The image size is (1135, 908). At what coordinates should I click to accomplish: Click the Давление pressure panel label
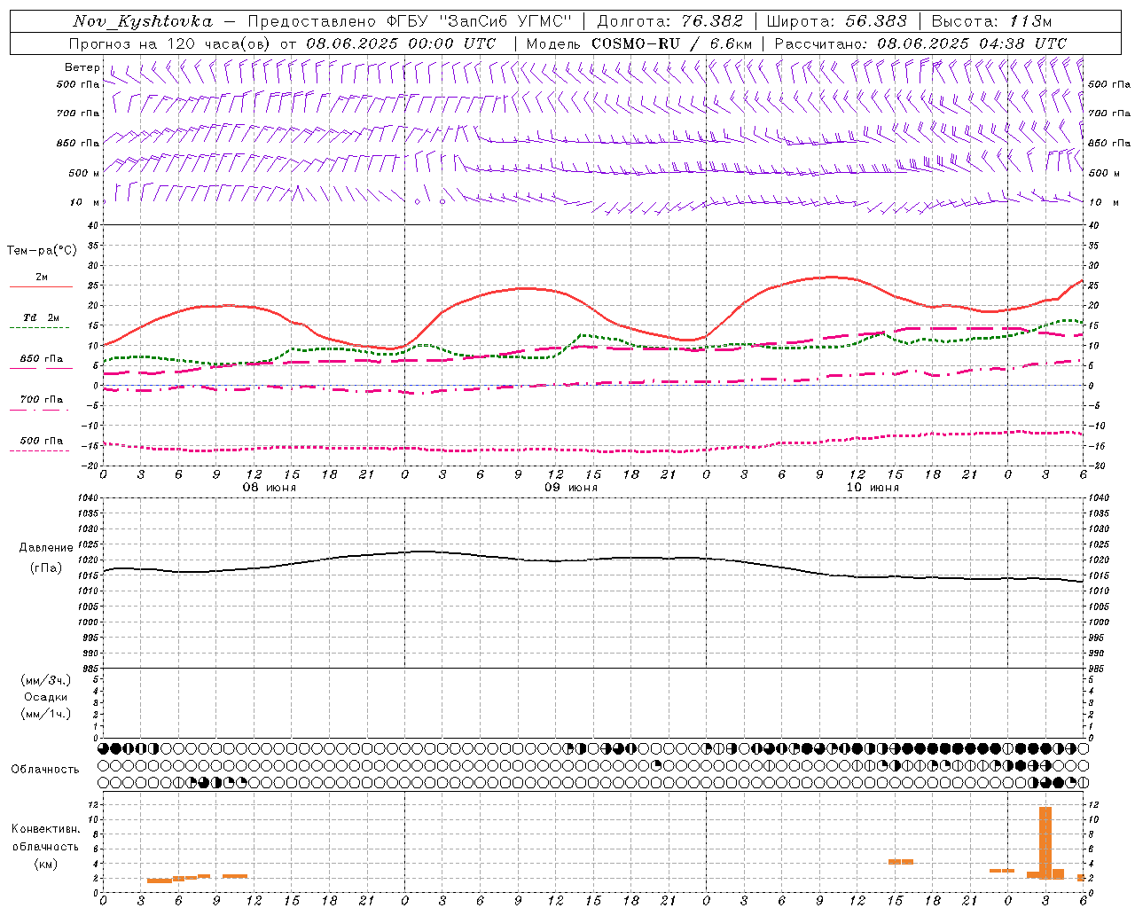click(46, 548)
